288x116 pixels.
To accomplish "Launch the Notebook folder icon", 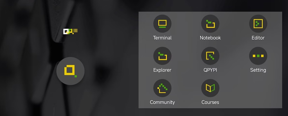I will (x=210, y=24).
